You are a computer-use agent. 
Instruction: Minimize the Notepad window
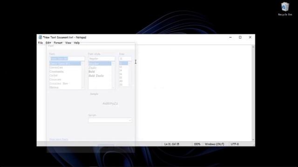pyautogui.click(x=230, y=37)
